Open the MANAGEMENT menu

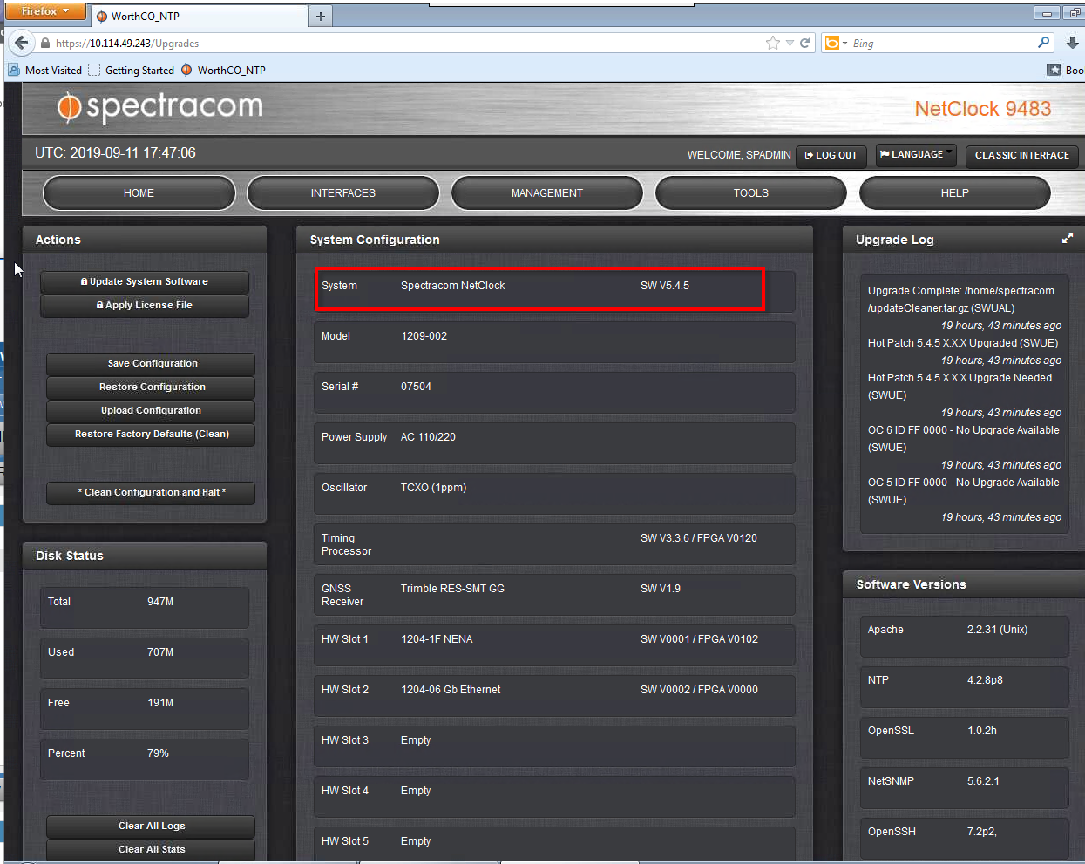(x=547, y=193)
